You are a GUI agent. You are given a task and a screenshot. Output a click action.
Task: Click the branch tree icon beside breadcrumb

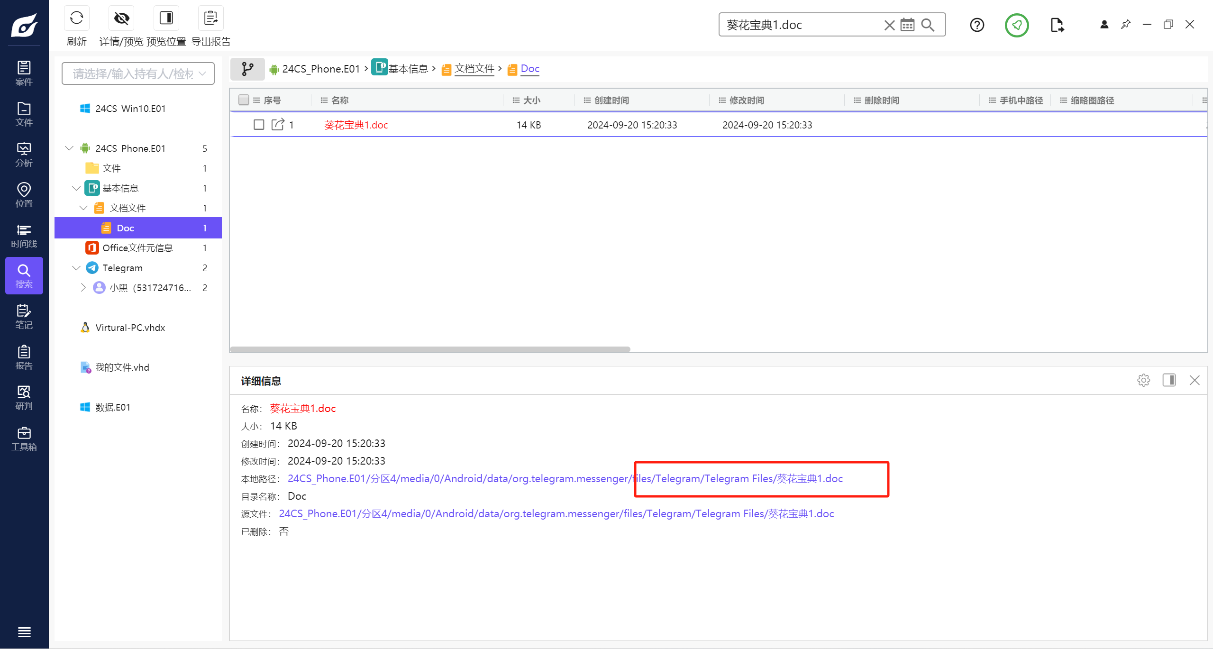click(x=247, y=69)
